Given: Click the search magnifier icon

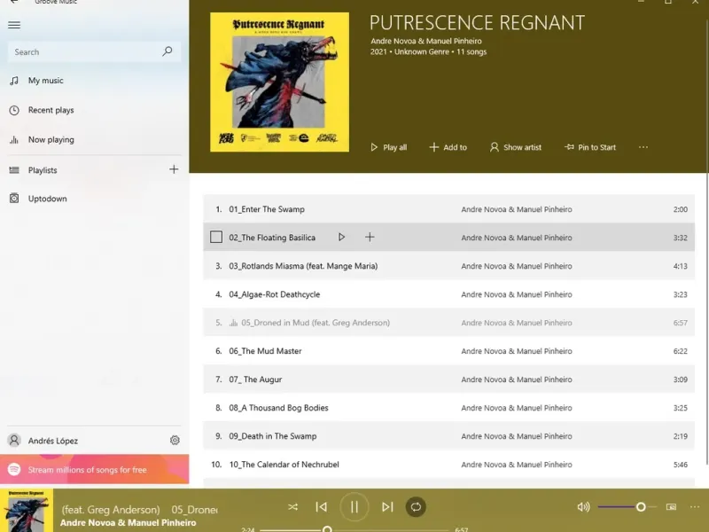Looking at the screenshot, I should tap(168, 51).
